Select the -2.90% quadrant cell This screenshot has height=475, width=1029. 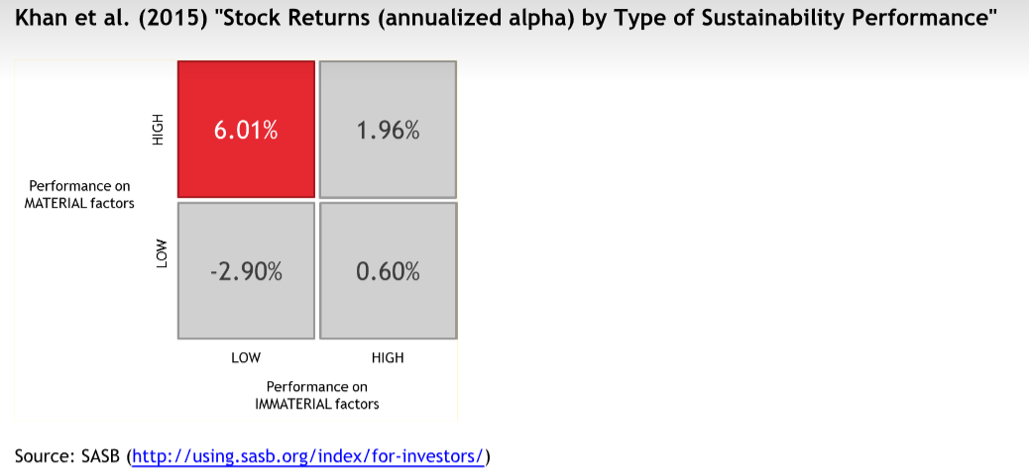tap(246, 271)
